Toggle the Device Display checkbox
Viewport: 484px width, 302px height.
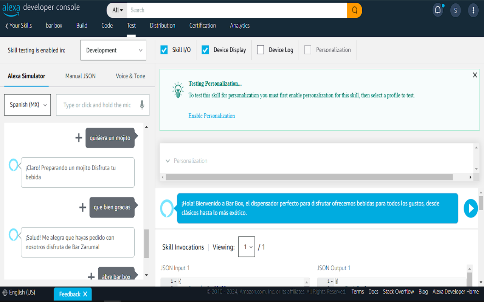pyautogui.click(x=205, y=50)
